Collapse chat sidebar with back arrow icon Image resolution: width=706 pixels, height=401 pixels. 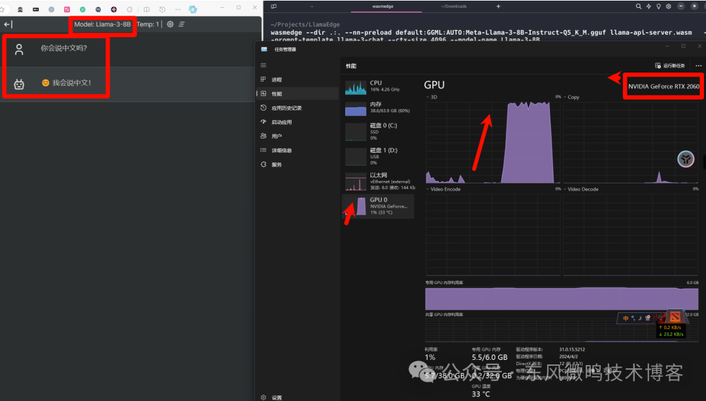[8, 24]
